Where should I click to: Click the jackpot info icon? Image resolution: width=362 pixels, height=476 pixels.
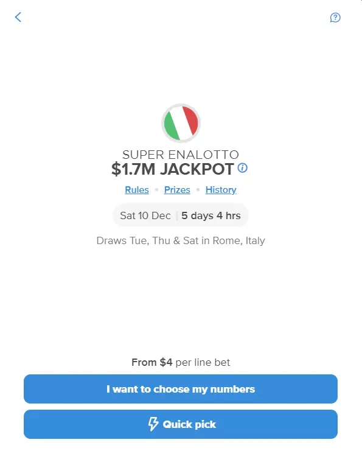click(242, 167)
